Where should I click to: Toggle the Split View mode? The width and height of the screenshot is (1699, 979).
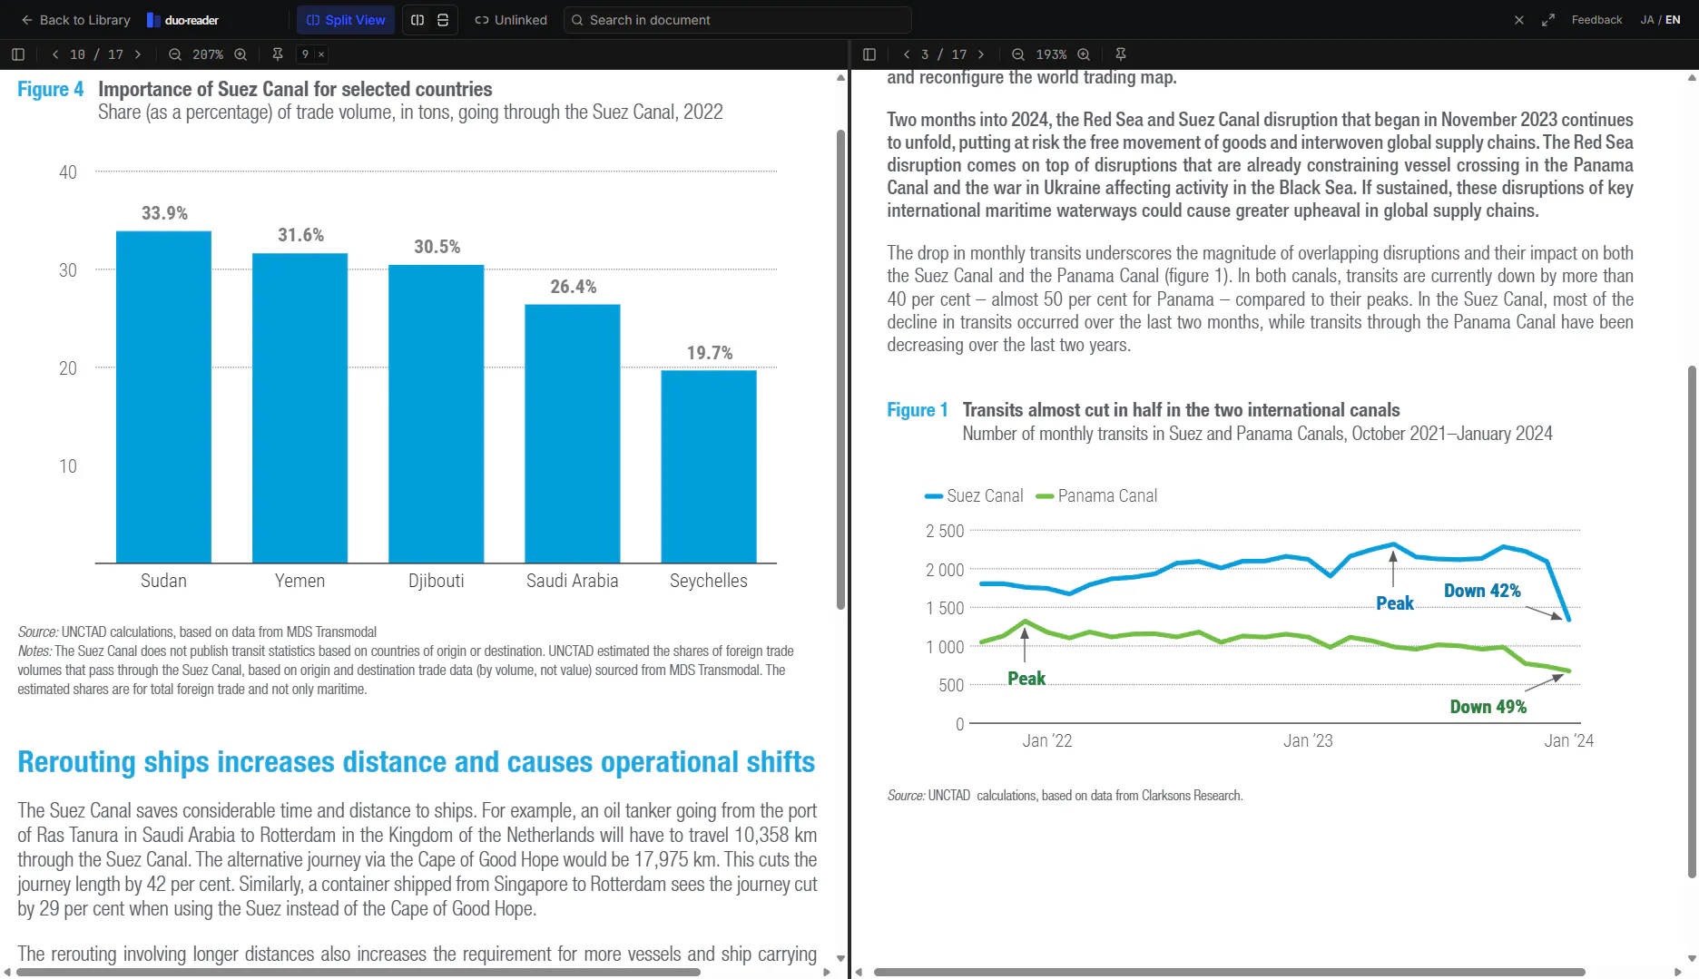tap(346, 20)
